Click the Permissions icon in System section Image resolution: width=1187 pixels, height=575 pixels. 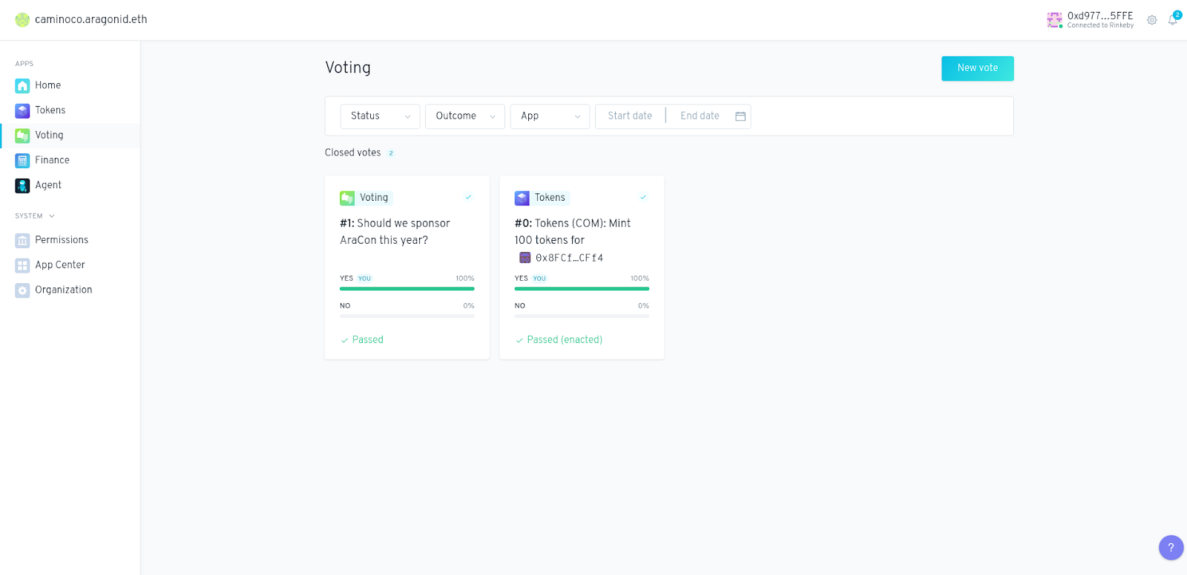(22, 240)
